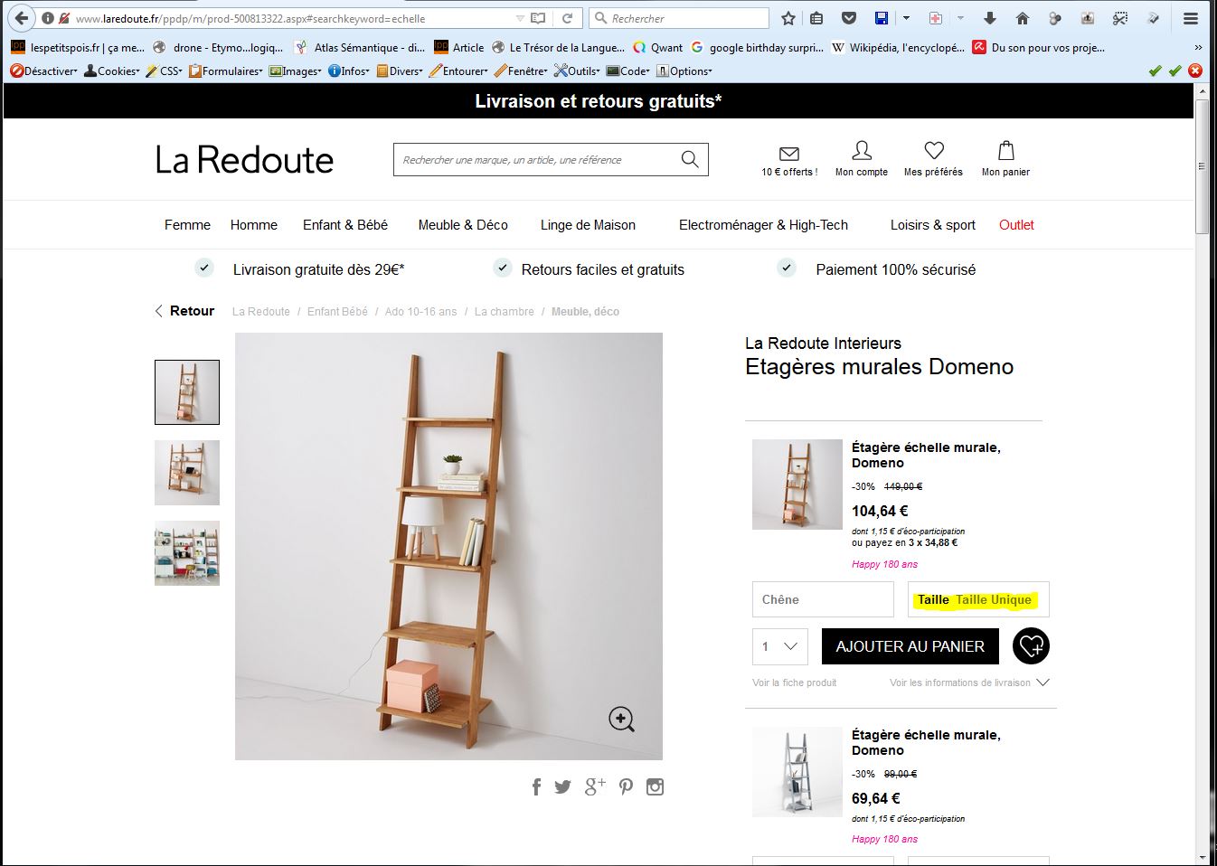
Task: Open the Taille Unique size selector
Action: pos(978,599)
